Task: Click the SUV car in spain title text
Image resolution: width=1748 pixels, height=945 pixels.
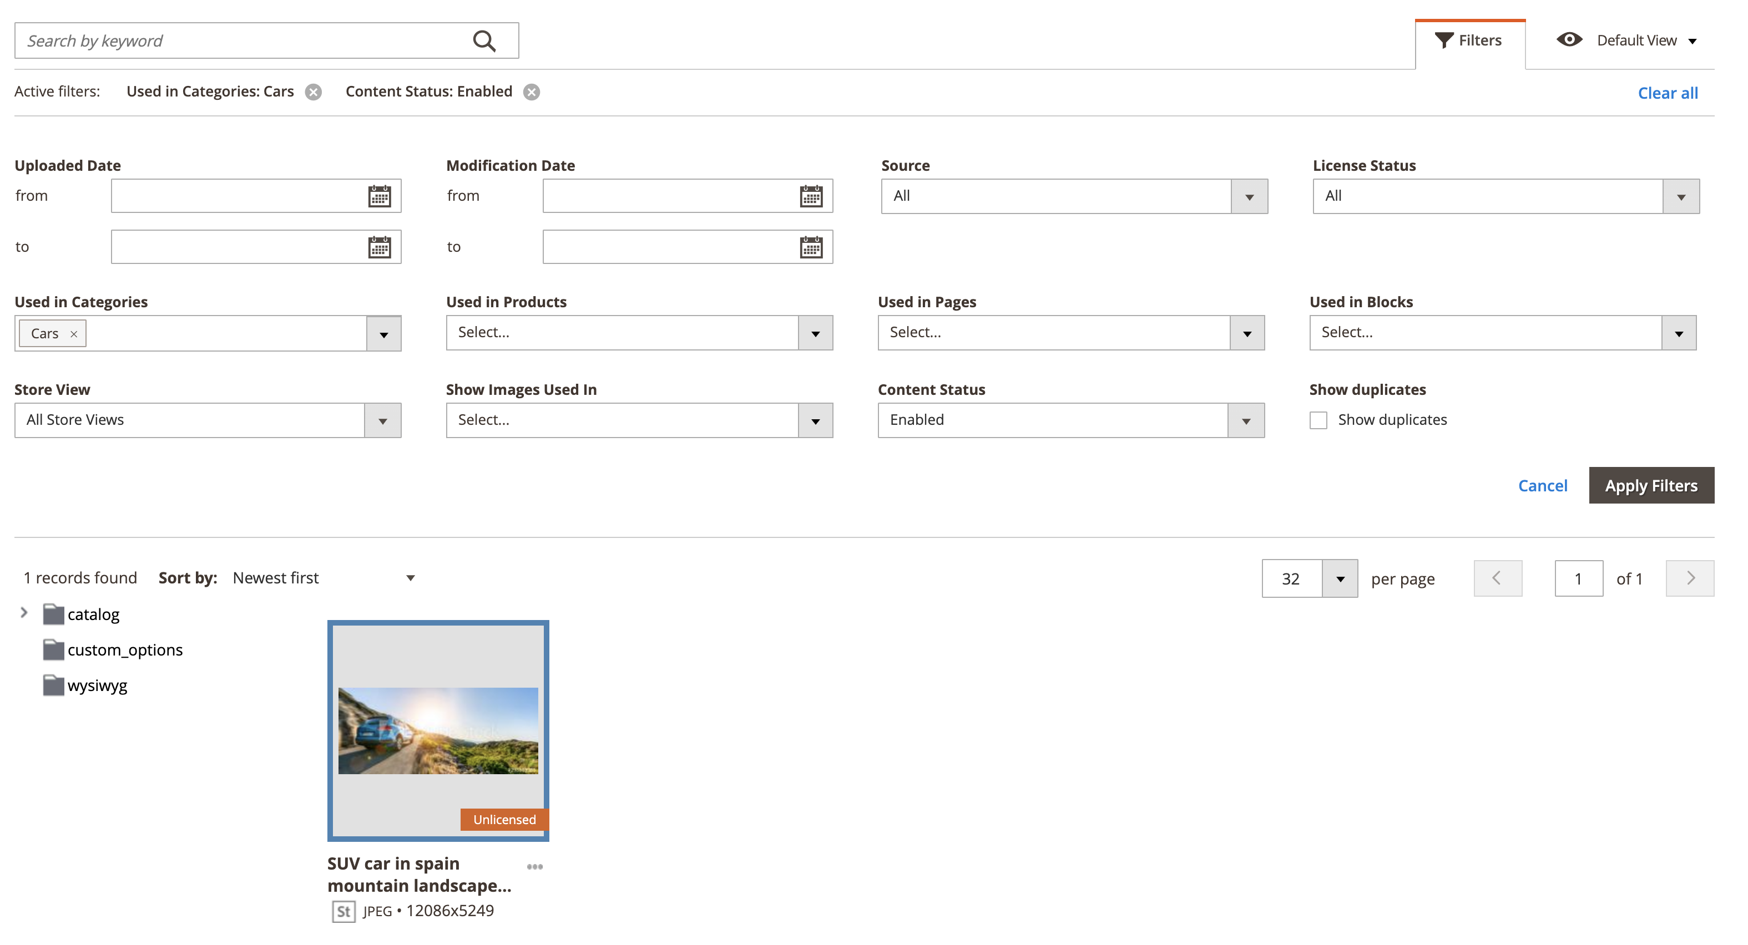Action: [420, 875]
